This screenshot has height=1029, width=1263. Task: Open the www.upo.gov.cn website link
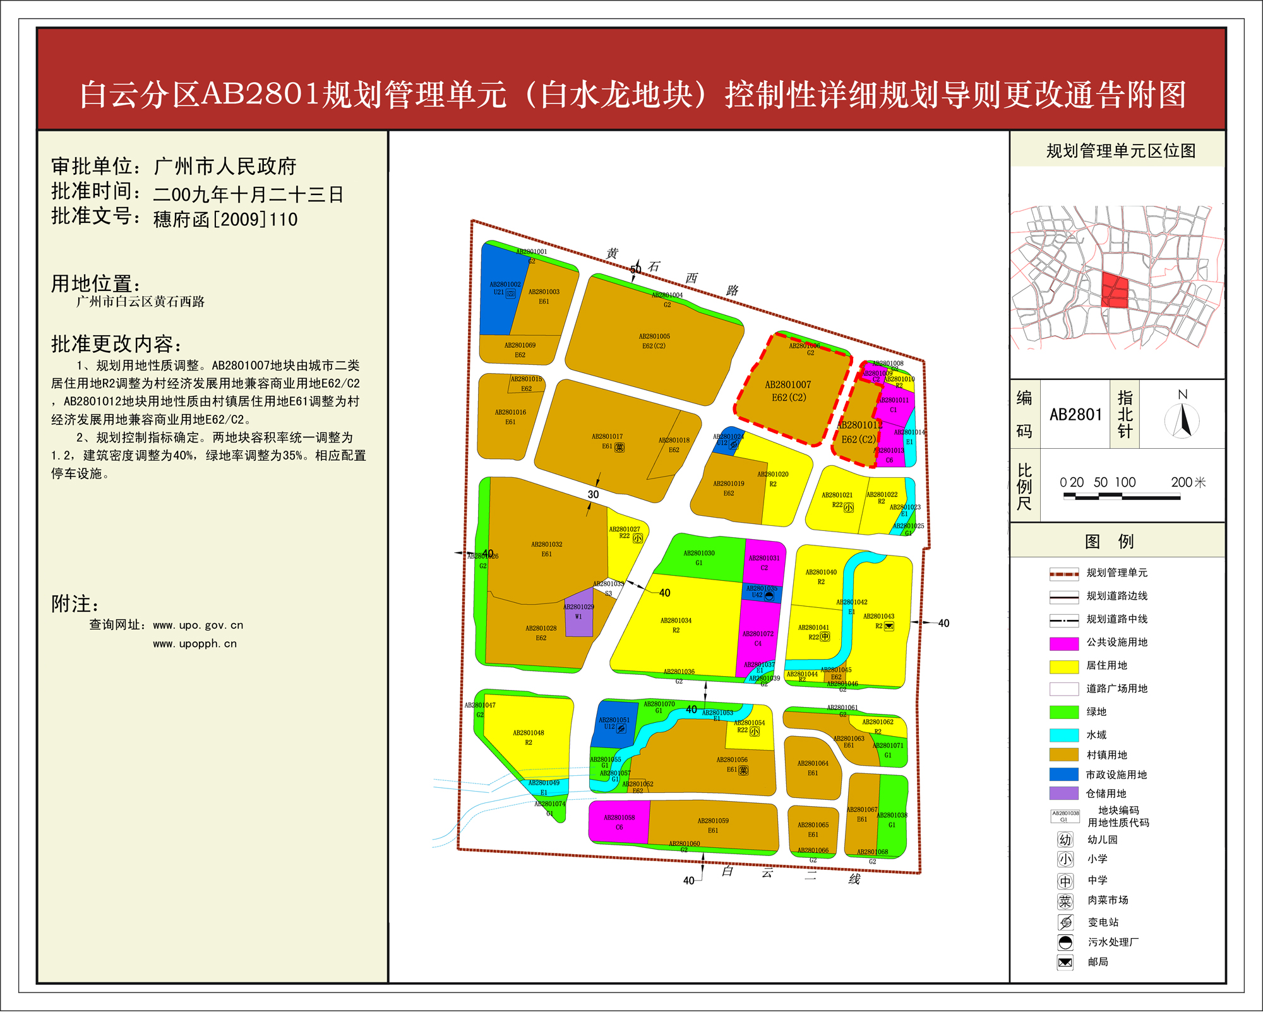pyautogui.click(x=198, y=625)
